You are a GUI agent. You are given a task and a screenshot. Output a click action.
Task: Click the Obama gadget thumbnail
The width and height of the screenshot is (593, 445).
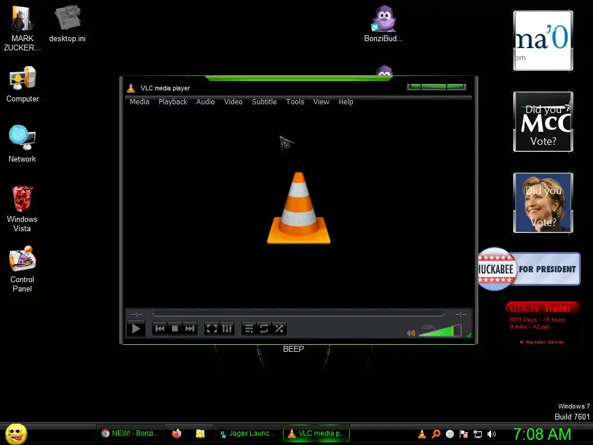[543, 41]
